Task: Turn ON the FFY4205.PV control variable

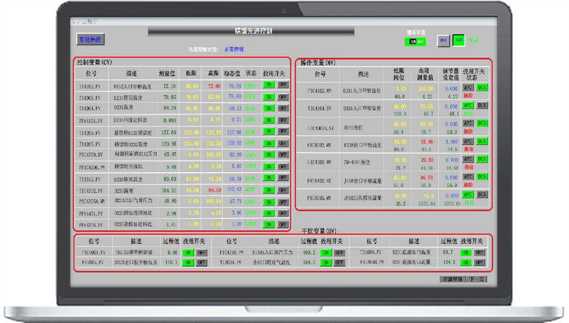Action: click(269, 225)
